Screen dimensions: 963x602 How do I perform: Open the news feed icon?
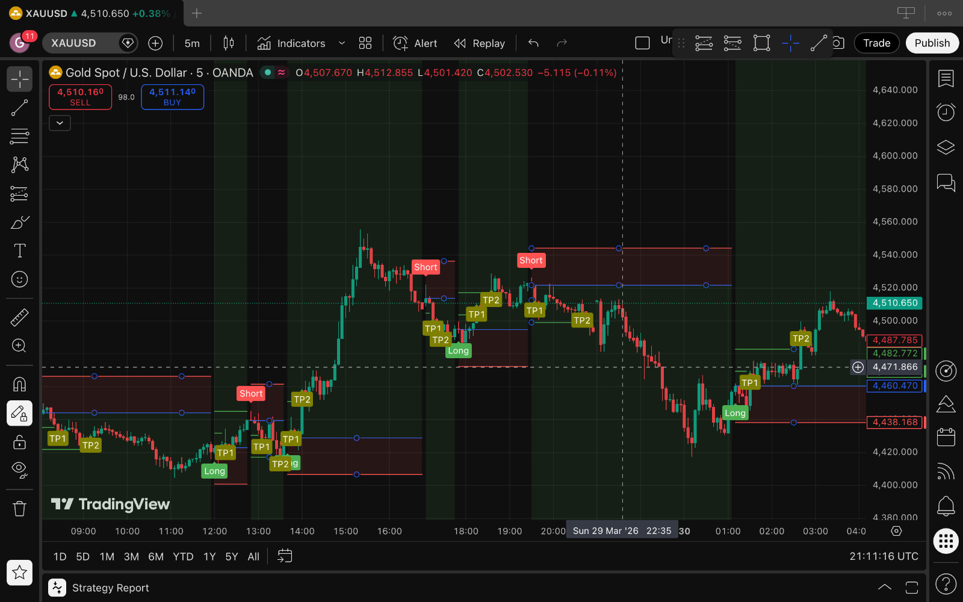point(946,471)
